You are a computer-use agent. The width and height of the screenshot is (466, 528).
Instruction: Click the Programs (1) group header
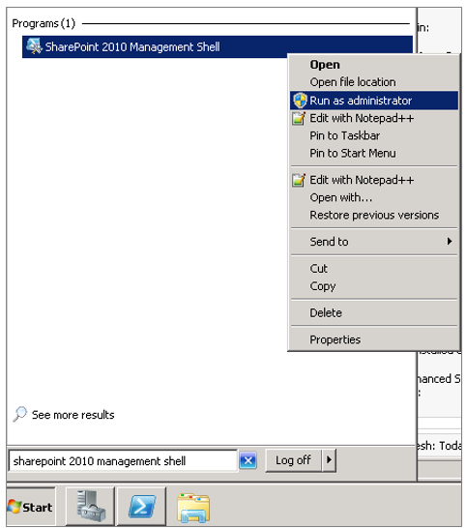click(44, 23)
